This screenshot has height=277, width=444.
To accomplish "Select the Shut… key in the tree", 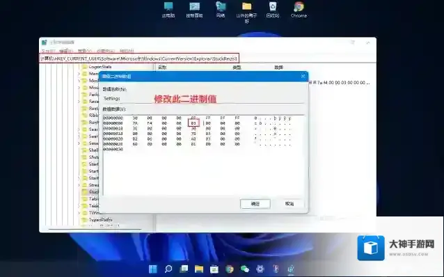I will coord(93,157).
